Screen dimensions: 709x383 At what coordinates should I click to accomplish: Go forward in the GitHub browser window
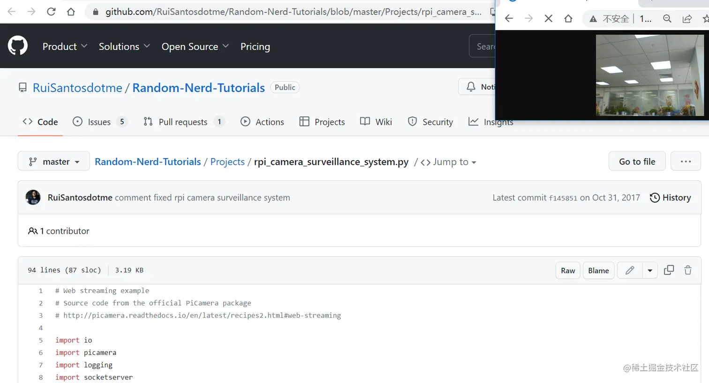[x=31, y=12]
